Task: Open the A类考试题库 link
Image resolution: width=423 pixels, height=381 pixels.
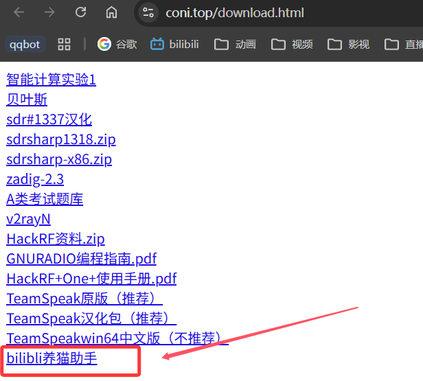Action: (x=45, y=199)
